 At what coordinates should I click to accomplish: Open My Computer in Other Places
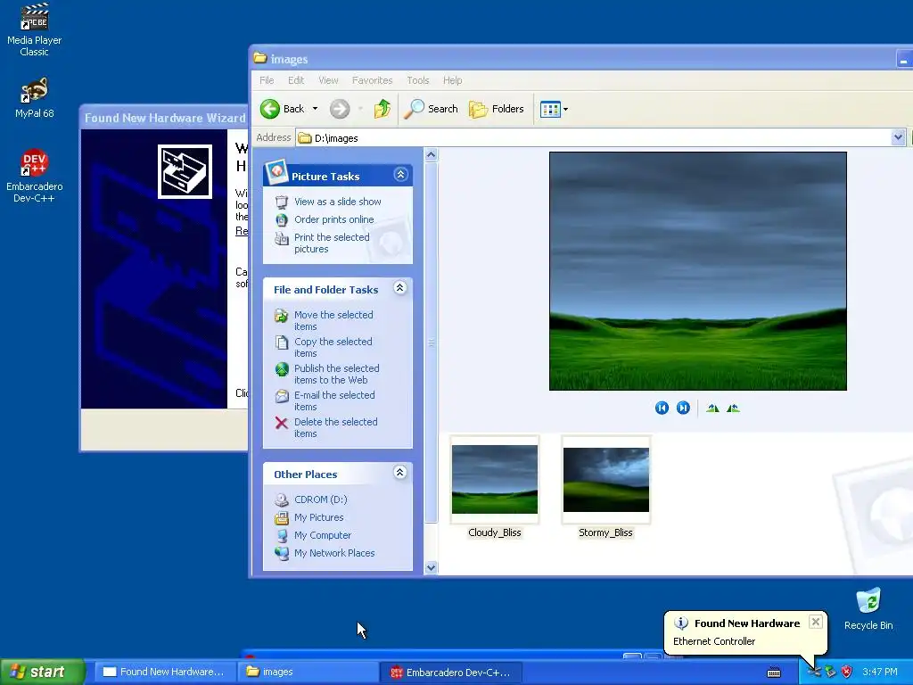click(x=322, y=535)
